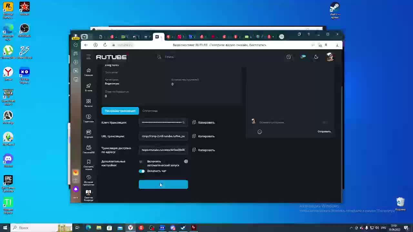
Task: Reload the page with refresh icon
Action: [x=105, y=45]
